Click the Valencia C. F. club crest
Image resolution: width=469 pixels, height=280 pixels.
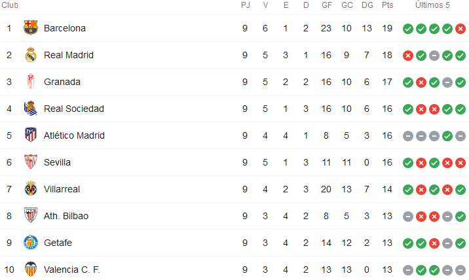(x=31, y=270)
